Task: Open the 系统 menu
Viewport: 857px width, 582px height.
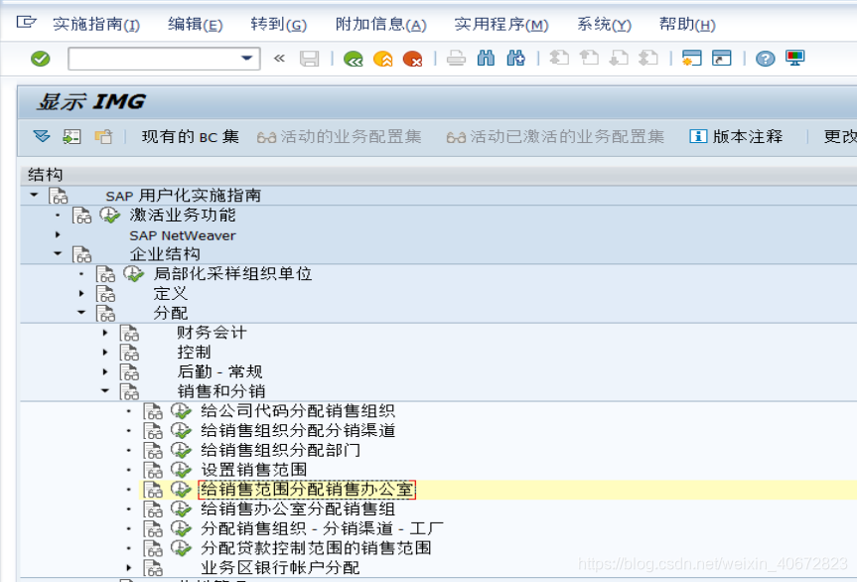Action: point(604,24)
